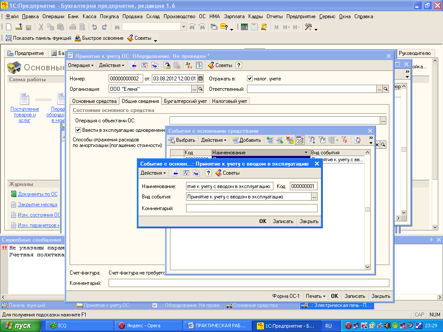The height and width of the screenshot is (332, 443).
Task: Click Записать in the event dialog
Action: pyautogui.click(x=283, y=221)
